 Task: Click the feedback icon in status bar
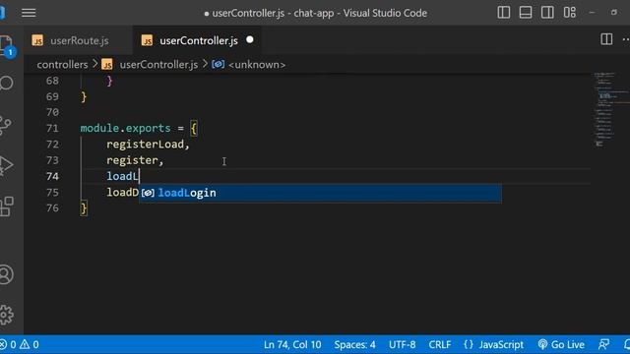pos(603,345)
